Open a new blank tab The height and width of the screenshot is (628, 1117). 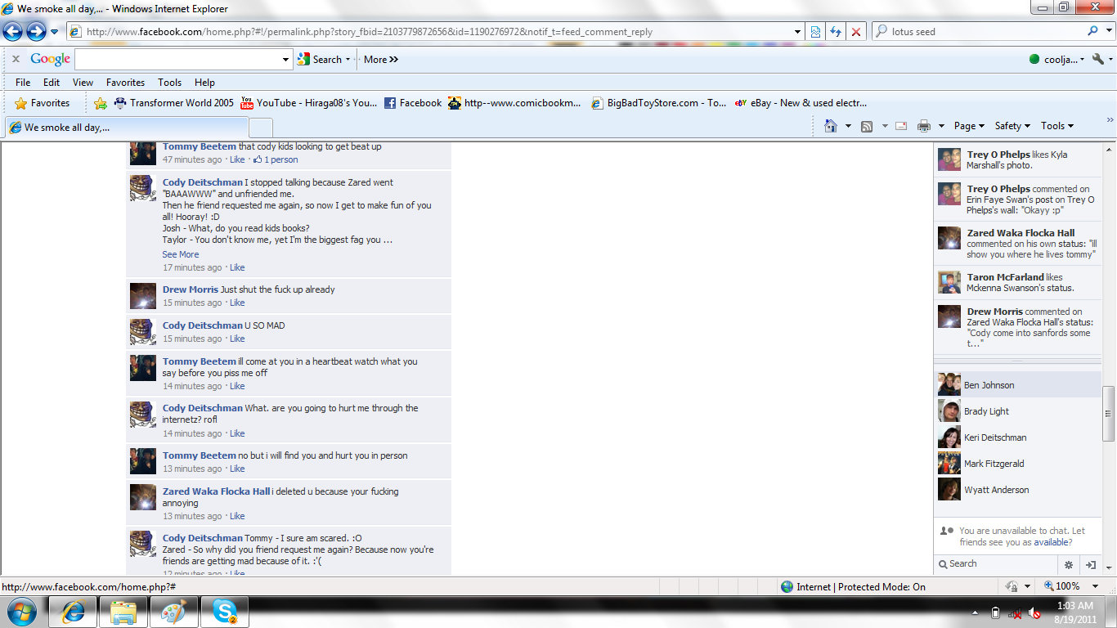261,128
